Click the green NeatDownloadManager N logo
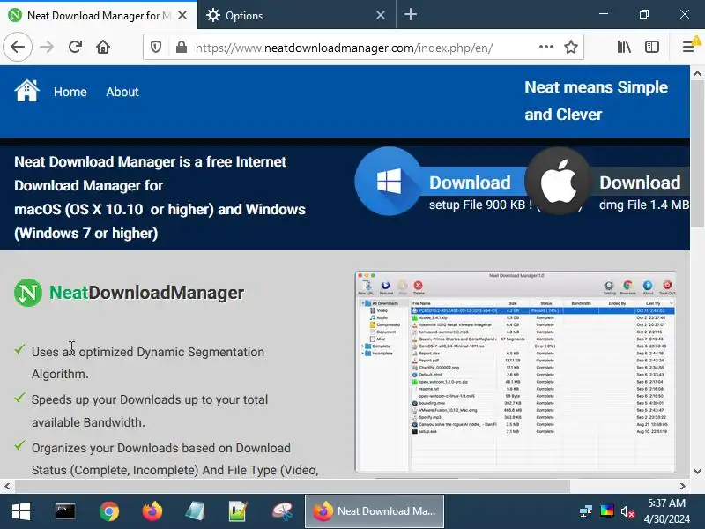The image size is (705, 529). pyautogui.click(x=28, y=293)
